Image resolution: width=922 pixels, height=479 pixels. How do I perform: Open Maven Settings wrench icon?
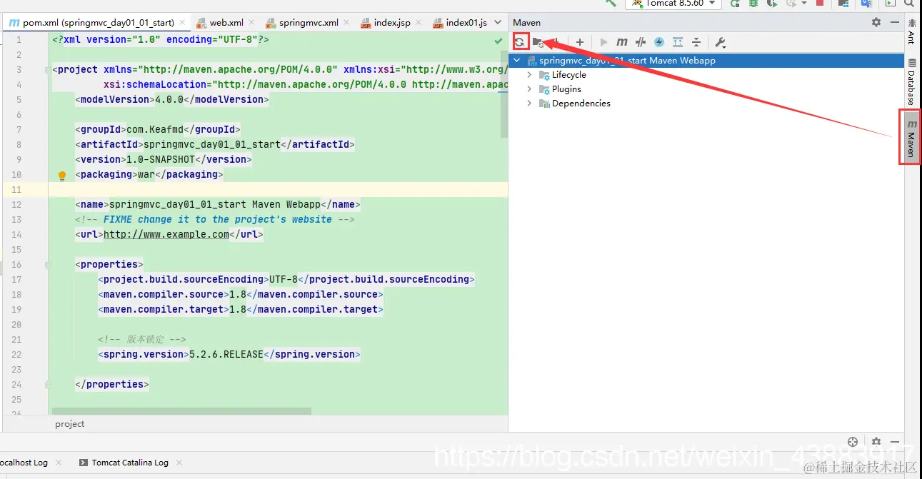coord(721,42)
